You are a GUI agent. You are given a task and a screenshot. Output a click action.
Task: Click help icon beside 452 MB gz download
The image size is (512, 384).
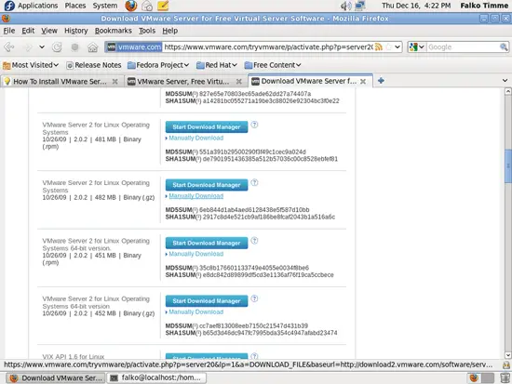pyautogui.click(x=254, y=298)
